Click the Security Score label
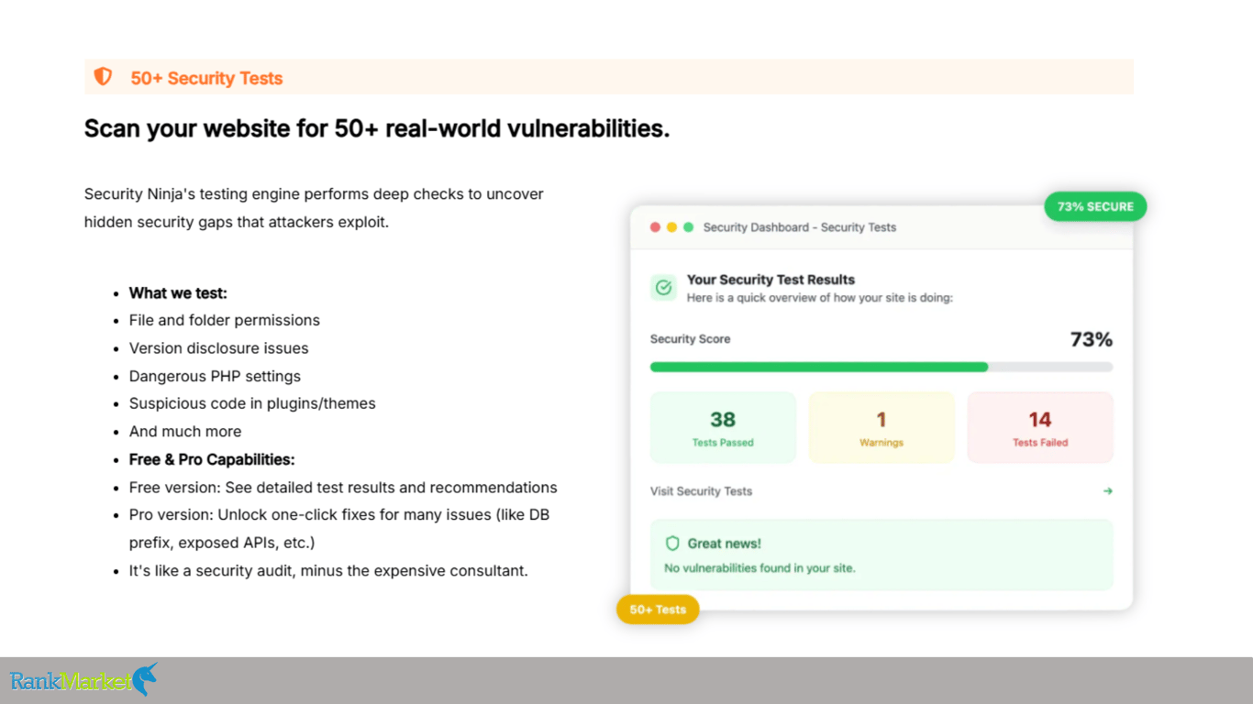 690,339
